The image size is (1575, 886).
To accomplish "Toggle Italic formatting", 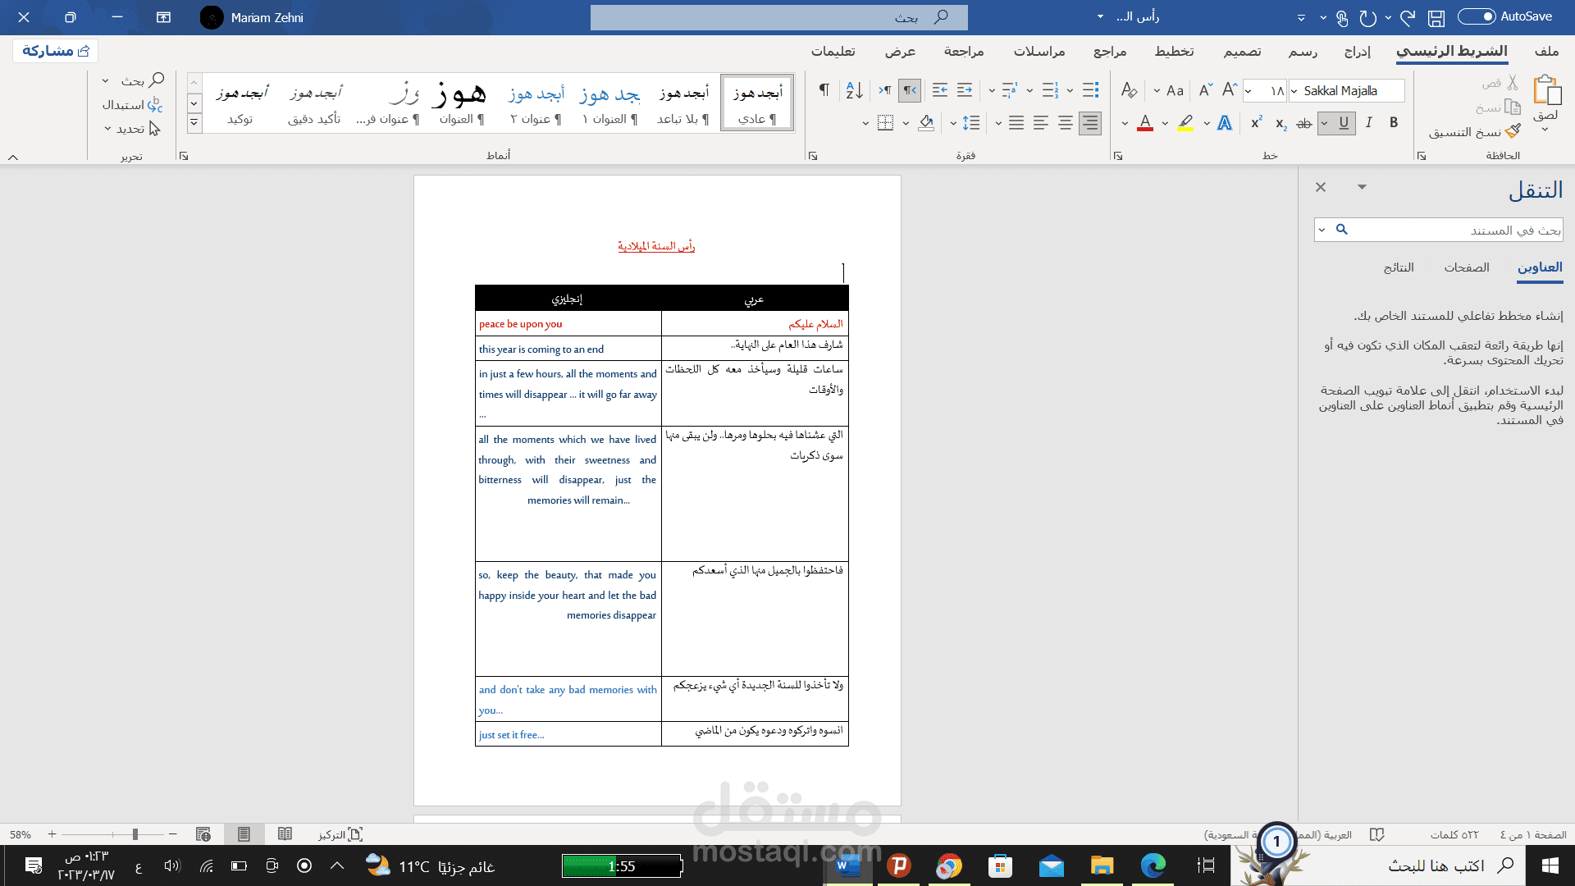I will pyautogui.click(x=1368, y=123).
